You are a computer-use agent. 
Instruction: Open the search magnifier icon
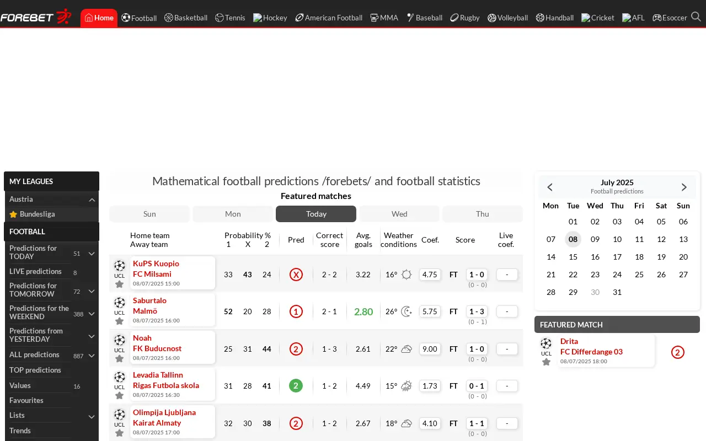[x=696, y=17]
